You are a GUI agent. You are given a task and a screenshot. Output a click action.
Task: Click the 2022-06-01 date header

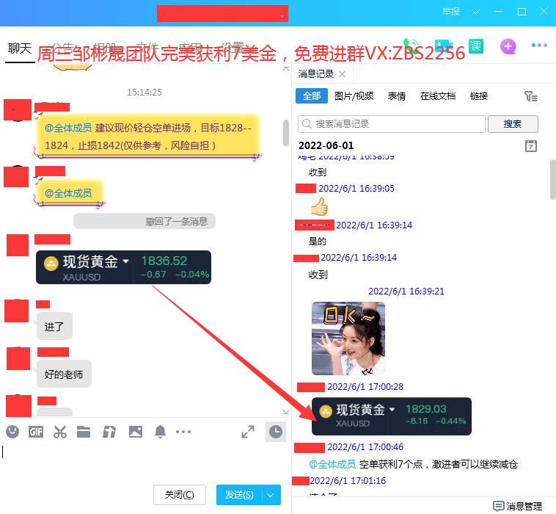326,146
